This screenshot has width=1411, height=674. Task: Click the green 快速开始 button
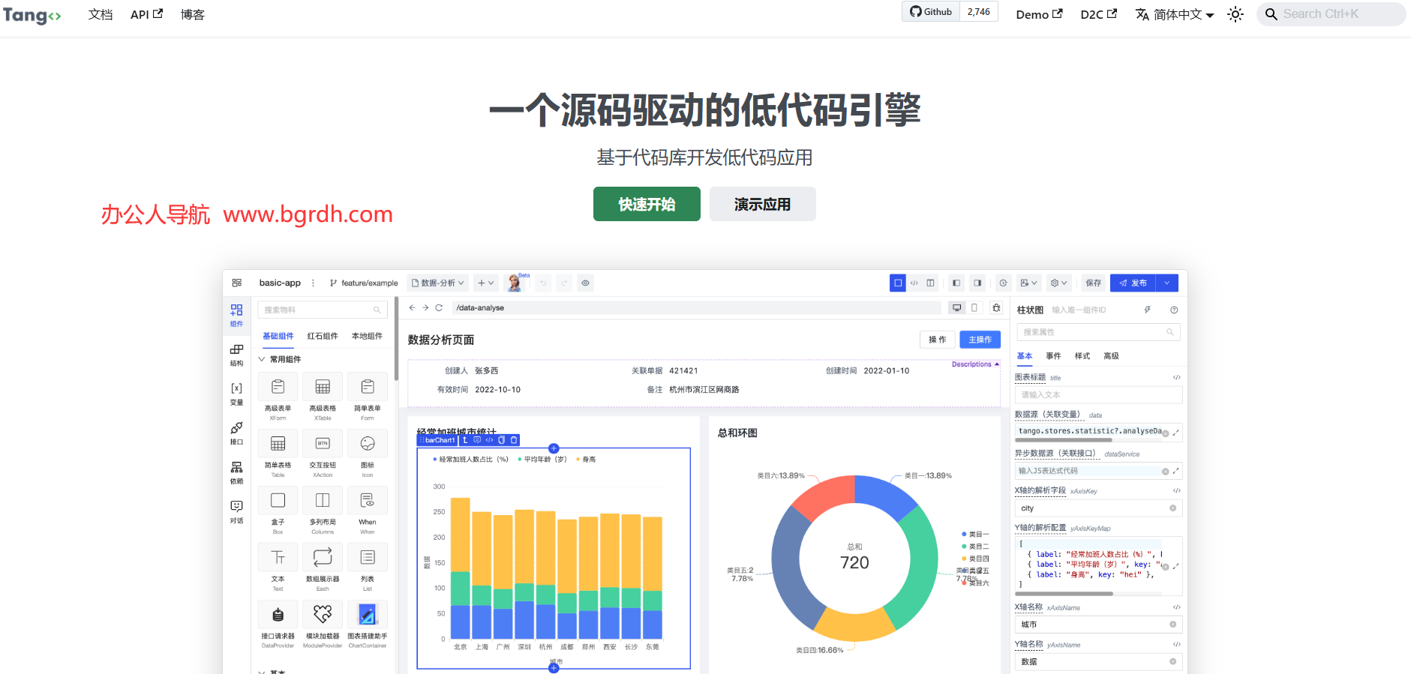coord(646,204)
